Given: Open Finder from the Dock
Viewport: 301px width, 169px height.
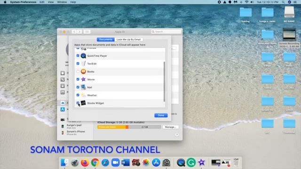Looking at the screenshot, I should tap(64, 162).
